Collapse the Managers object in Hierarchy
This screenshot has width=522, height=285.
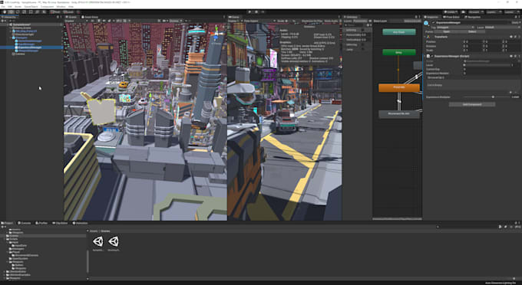(11, 38)
